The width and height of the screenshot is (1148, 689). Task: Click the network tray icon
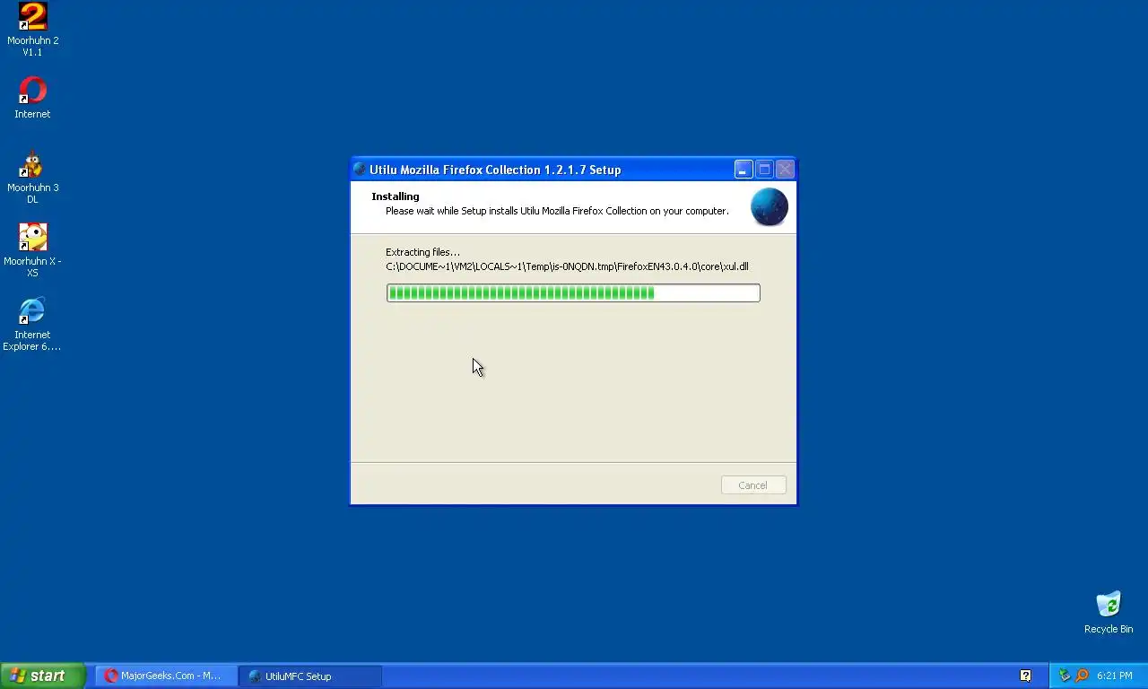(1065, 676)
